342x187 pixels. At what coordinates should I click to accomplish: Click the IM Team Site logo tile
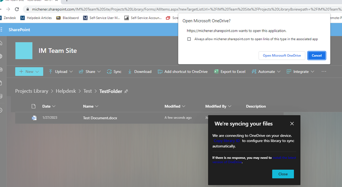pyautogui.click(x=24, y=51)
